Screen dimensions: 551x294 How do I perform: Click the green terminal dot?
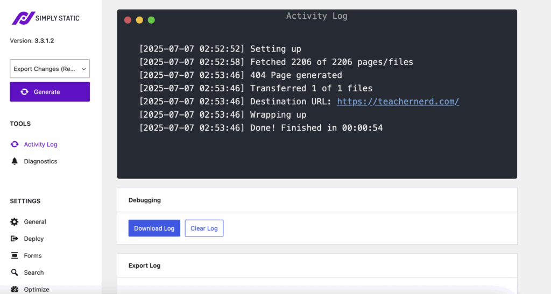click(151, 20)
